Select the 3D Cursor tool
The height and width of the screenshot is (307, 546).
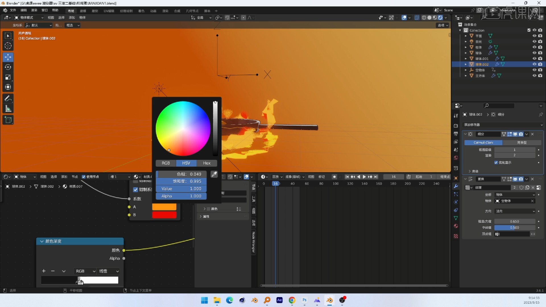coord(8,46)
